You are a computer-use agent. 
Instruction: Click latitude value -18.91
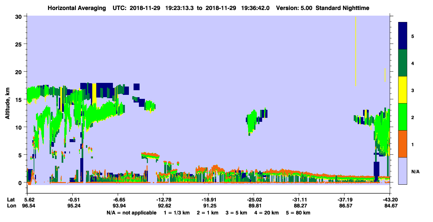(209, 200)
